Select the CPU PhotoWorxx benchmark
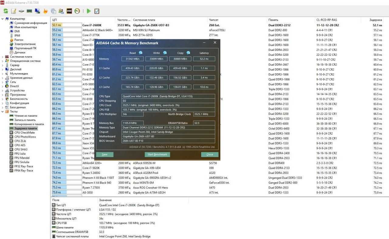The width and height of the screenshot is (389, 239). (x=25, y=137)
